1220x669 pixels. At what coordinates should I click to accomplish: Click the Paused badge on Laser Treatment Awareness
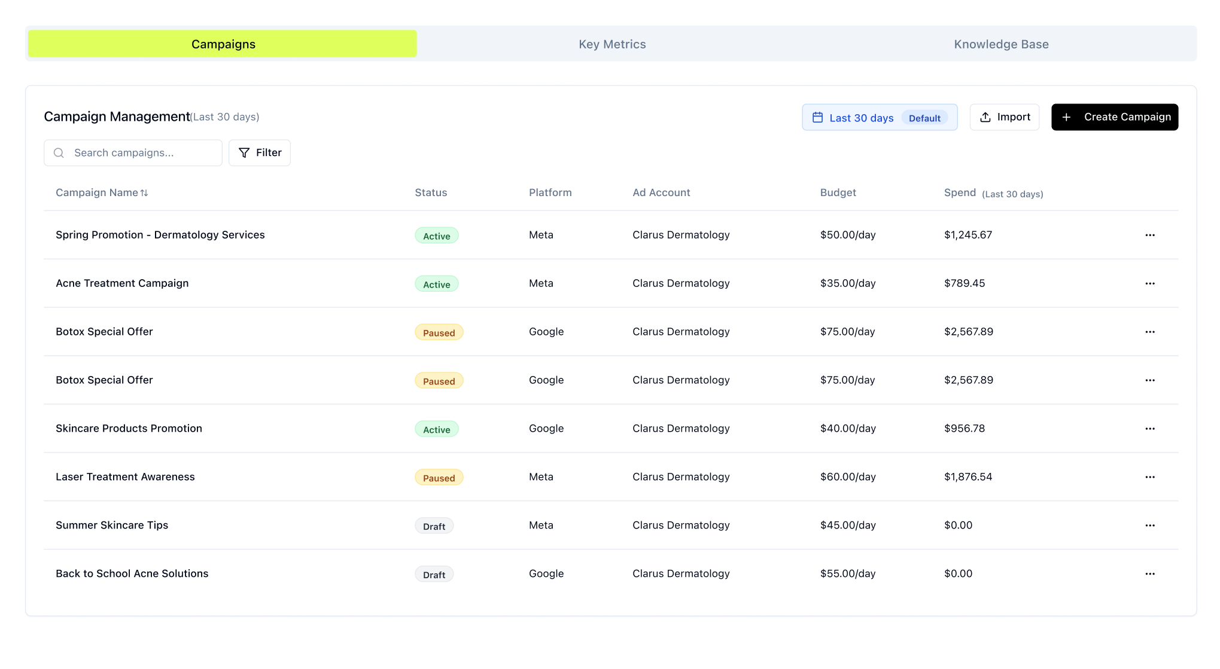coord(439,478)
